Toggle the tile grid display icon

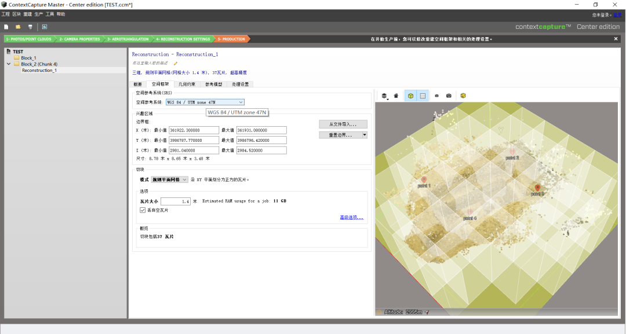[423, 96]
